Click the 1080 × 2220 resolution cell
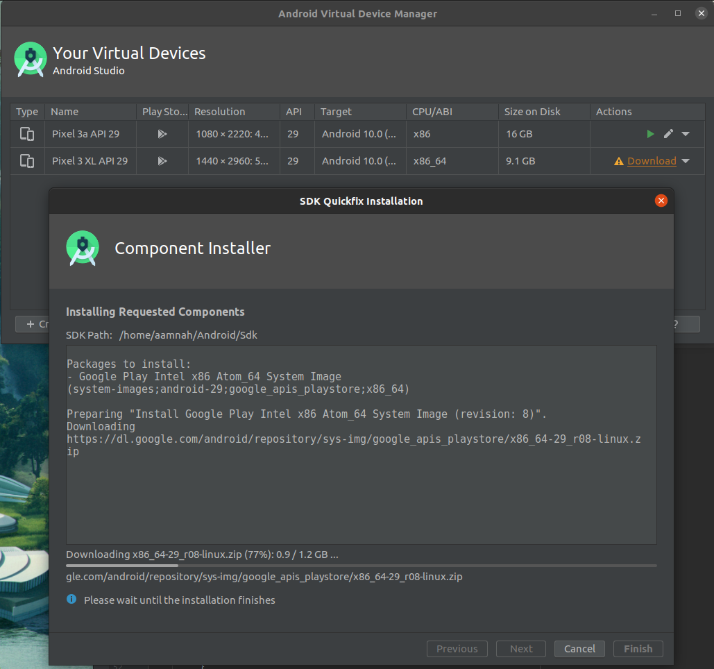714x669 pixels. 234,134
